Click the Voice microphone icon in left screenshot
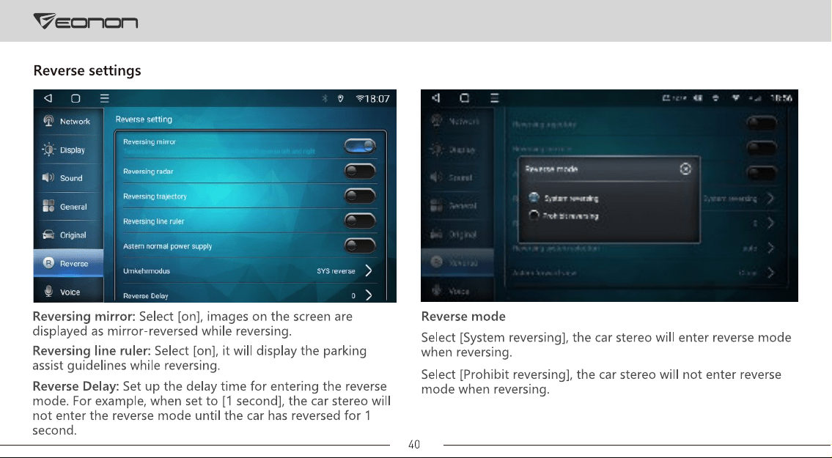832x458 pixels. 48,292
